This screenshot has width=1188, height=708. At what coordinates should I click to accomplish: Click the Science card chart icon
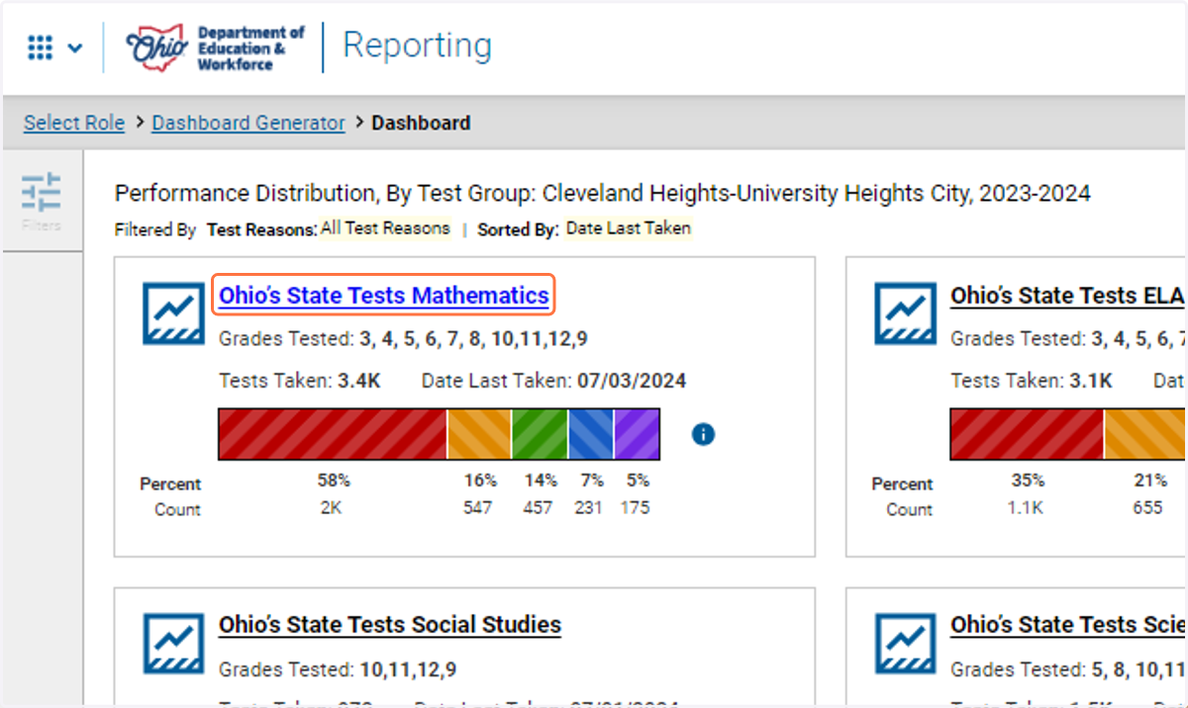[x=906, y=643]
